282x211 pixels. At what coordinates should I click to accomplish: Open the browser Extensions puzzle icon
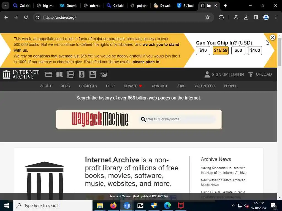click(222, 17)
